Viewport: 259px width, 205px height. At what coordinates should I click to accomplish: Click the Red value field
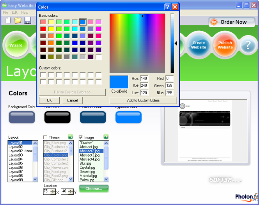(x=170, y=78)
